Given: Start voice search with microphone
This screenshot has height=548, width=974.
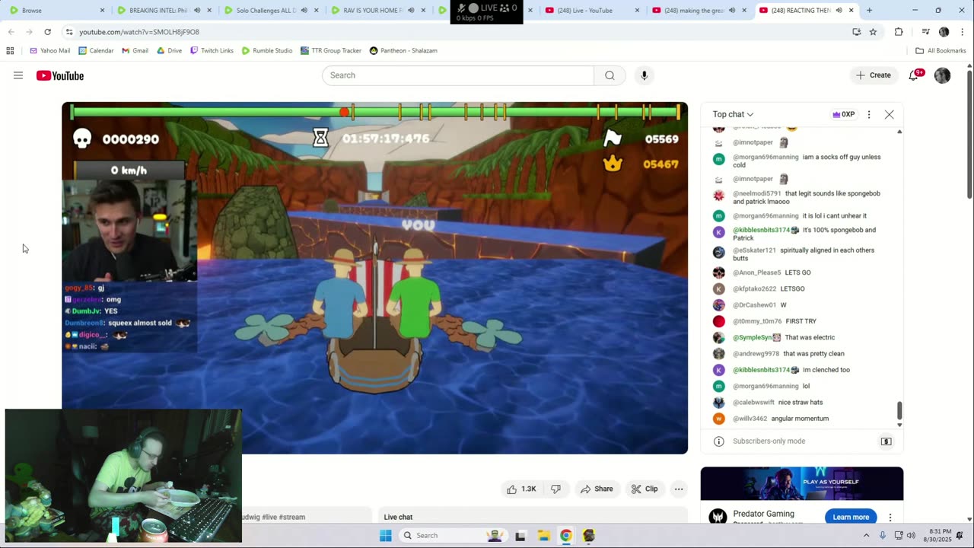Looking at the screenshot, I should point(644,75).
